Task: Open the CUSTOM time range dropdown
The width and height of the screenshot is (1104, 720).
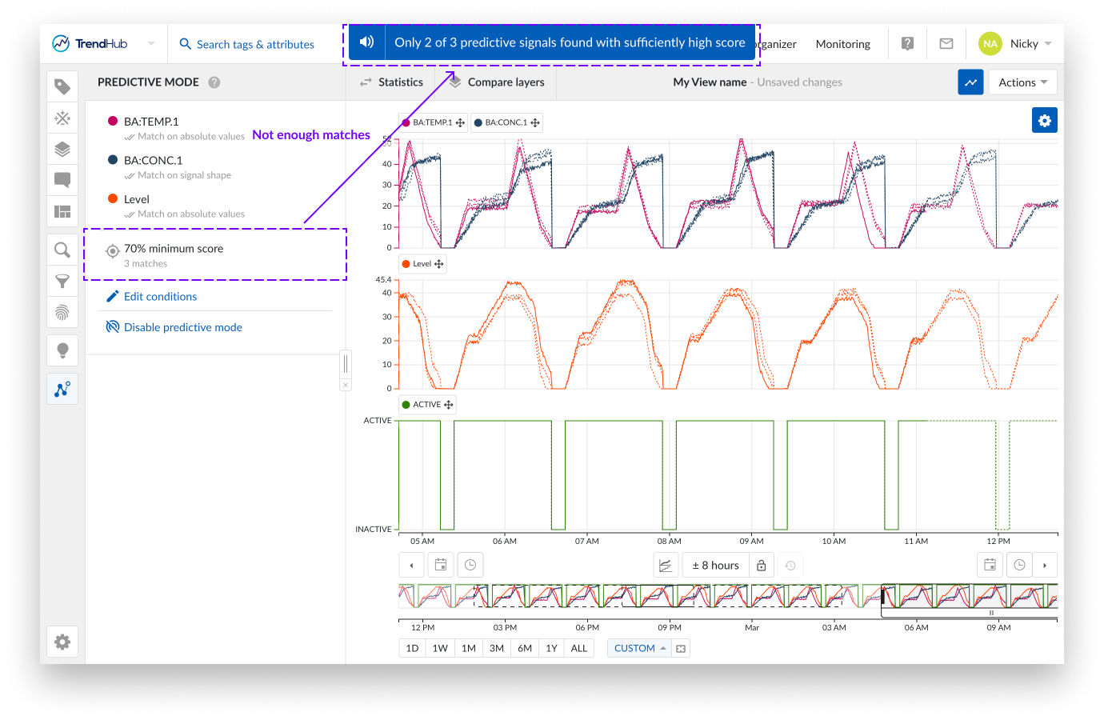Action: pyautogui.click(x=639, y=648)
